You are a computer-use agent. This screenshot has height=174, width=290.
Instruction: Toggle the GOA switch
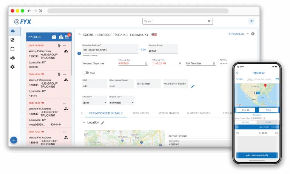point(86,73)
